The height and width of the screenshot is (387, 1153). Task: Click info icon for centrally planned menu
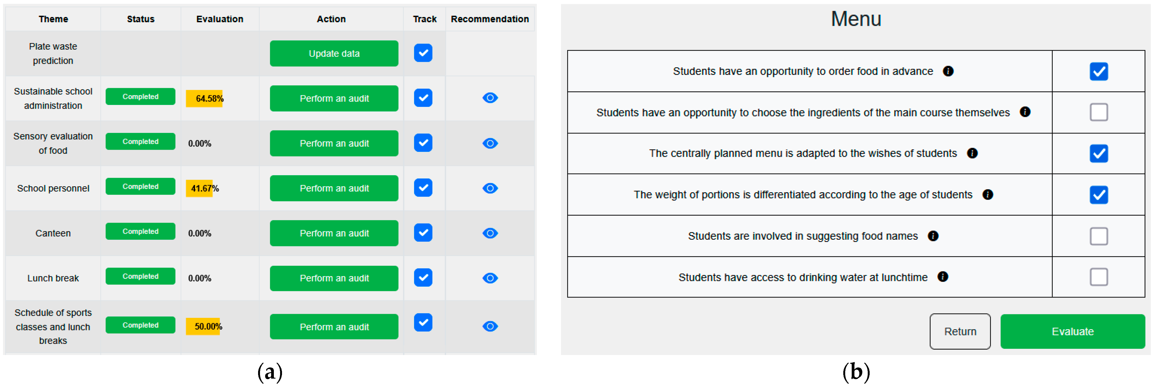pyautogui.click(x=972, y=153)
